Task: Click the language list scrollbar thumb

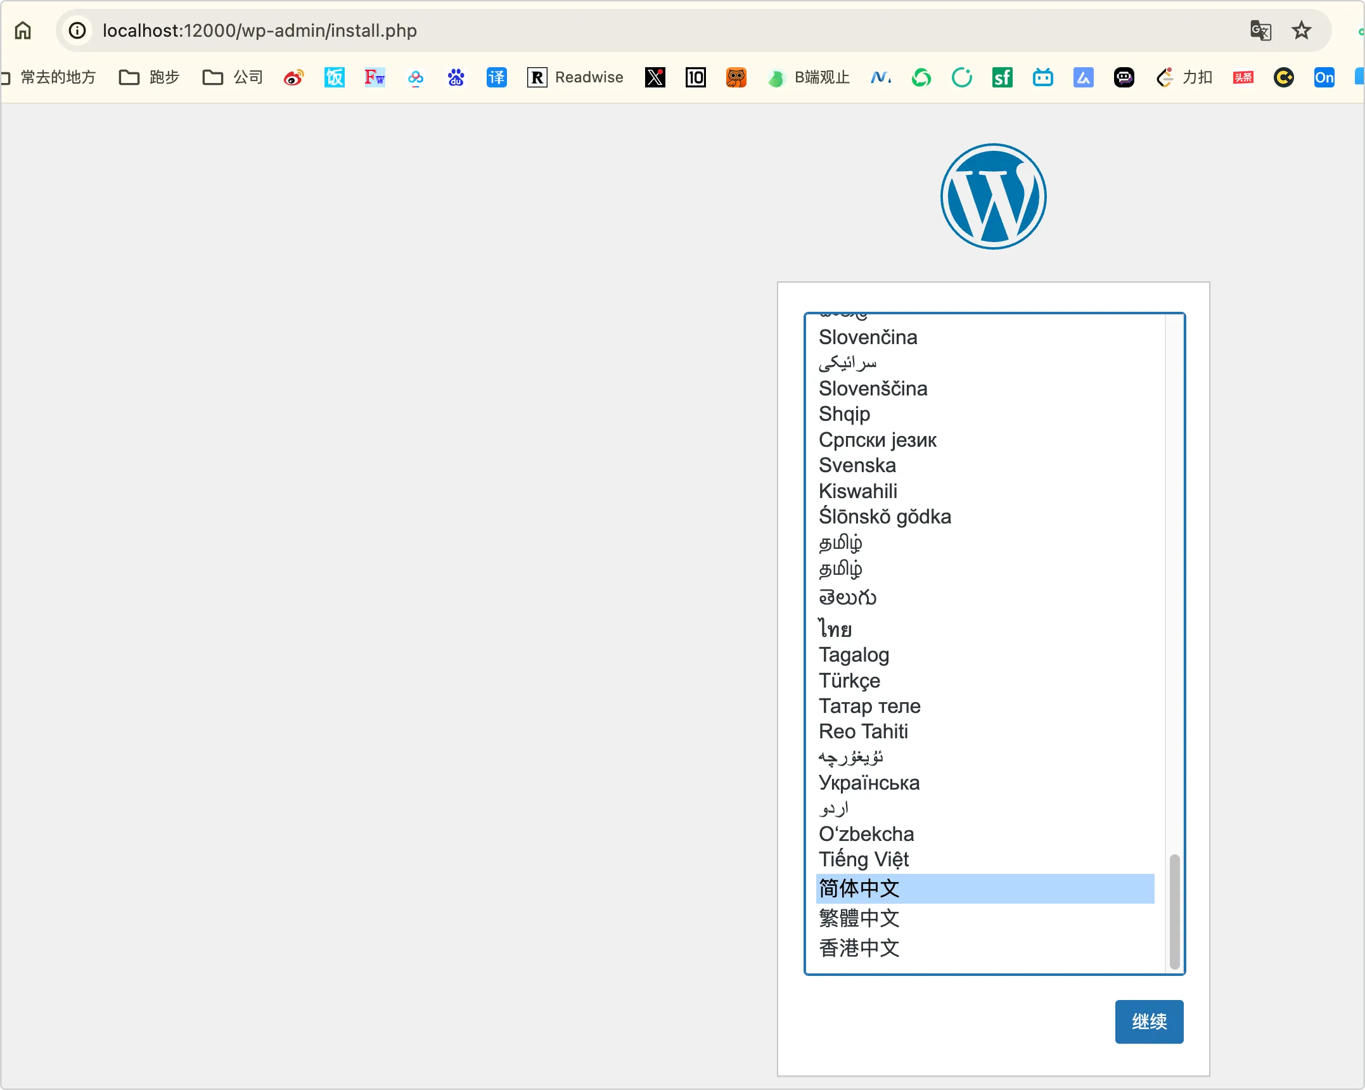Action: (1174, 911)
